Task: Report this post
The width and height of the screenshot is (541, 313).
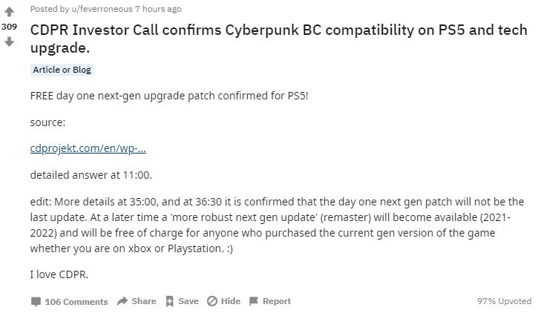Action: (x=276, y=301)
